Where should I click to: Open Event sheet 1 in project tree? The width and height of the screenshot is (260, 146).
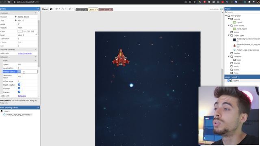[242, 29]
